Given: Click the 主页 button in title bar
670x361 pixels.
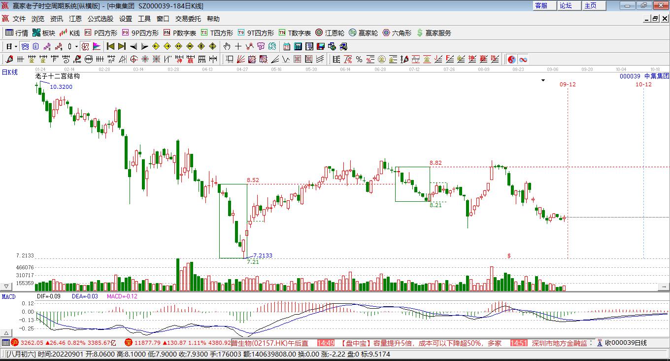Looking at the screenshot, I should point(594,5).
